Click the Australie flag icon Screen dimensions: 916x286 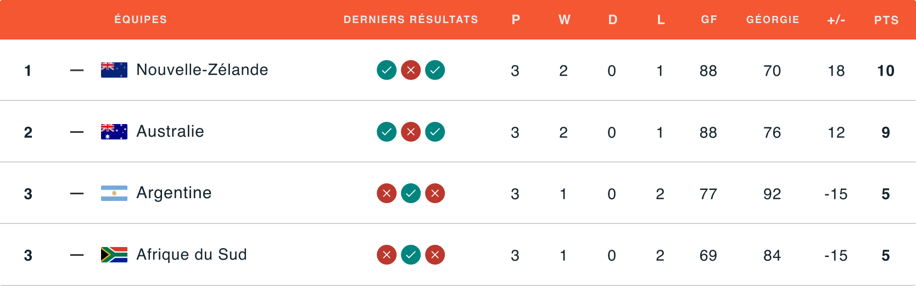(114, 132)
